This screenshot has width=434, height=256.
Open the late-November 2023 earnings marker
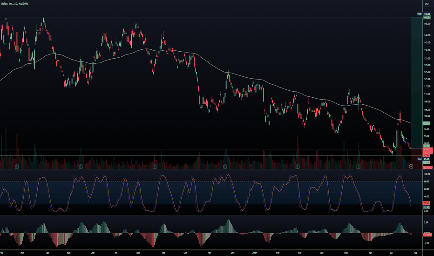point(225,166)
